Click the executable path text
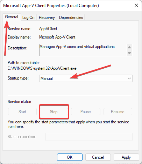 42,68
